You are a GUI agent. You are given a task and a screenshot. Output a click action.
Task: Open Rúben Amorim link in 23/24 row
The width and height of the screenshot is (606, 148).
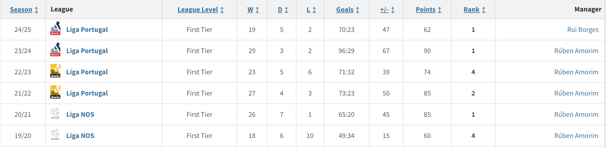tap(576, 51)
